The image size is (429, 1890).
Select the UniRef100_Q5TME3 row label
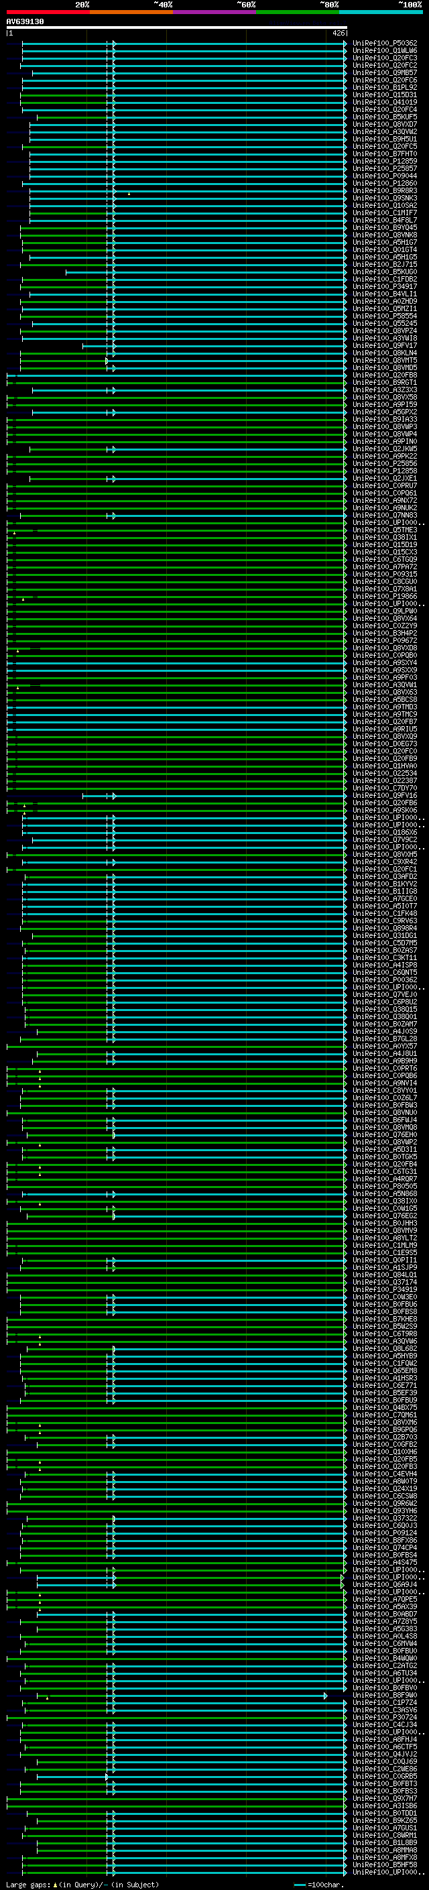[x=385, y=530]
